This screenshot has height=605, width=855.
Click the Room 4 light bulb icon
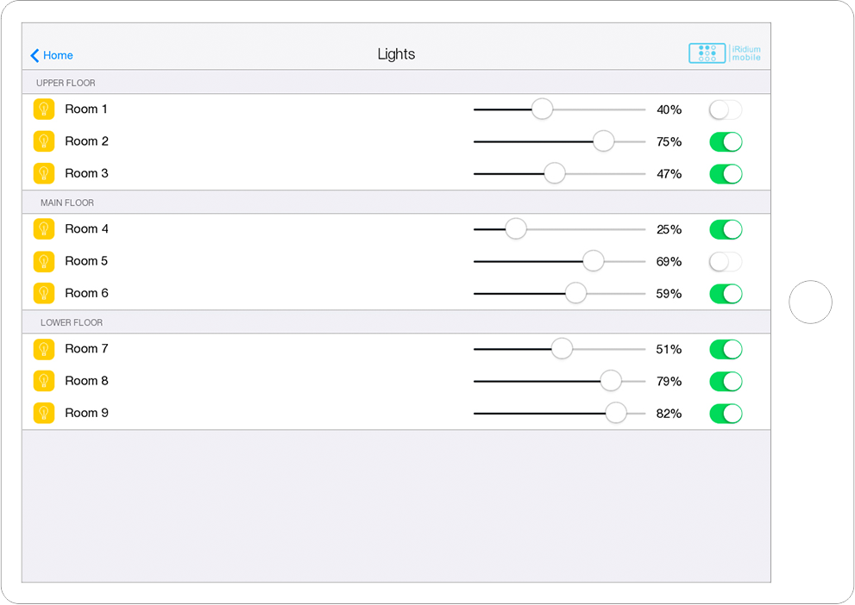tap(44, 229)
